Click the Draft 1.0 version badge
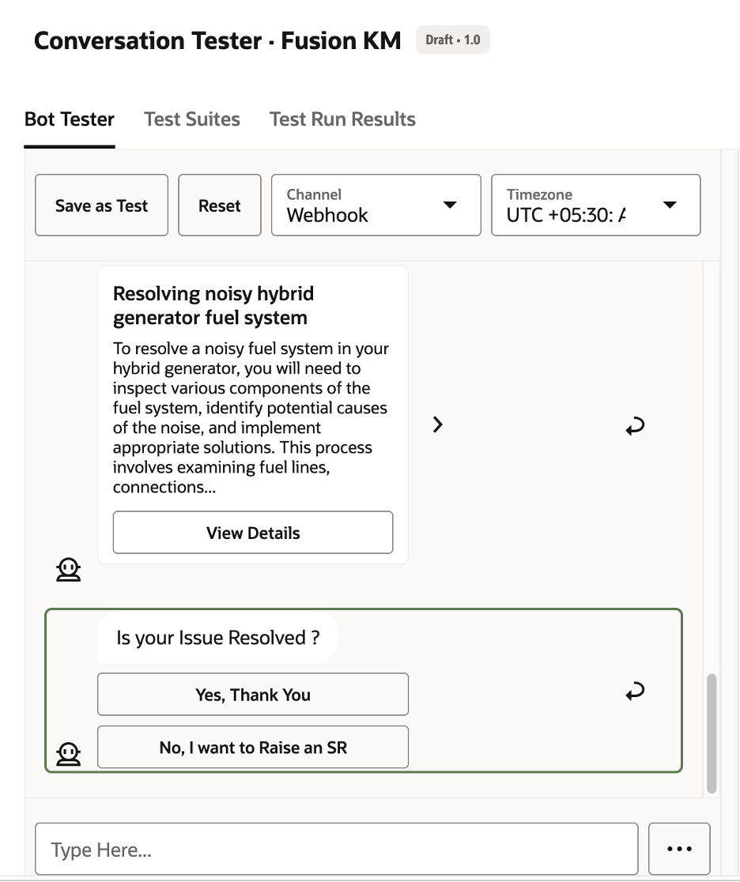Screen dimensions: 740x882 pos(452,40)
